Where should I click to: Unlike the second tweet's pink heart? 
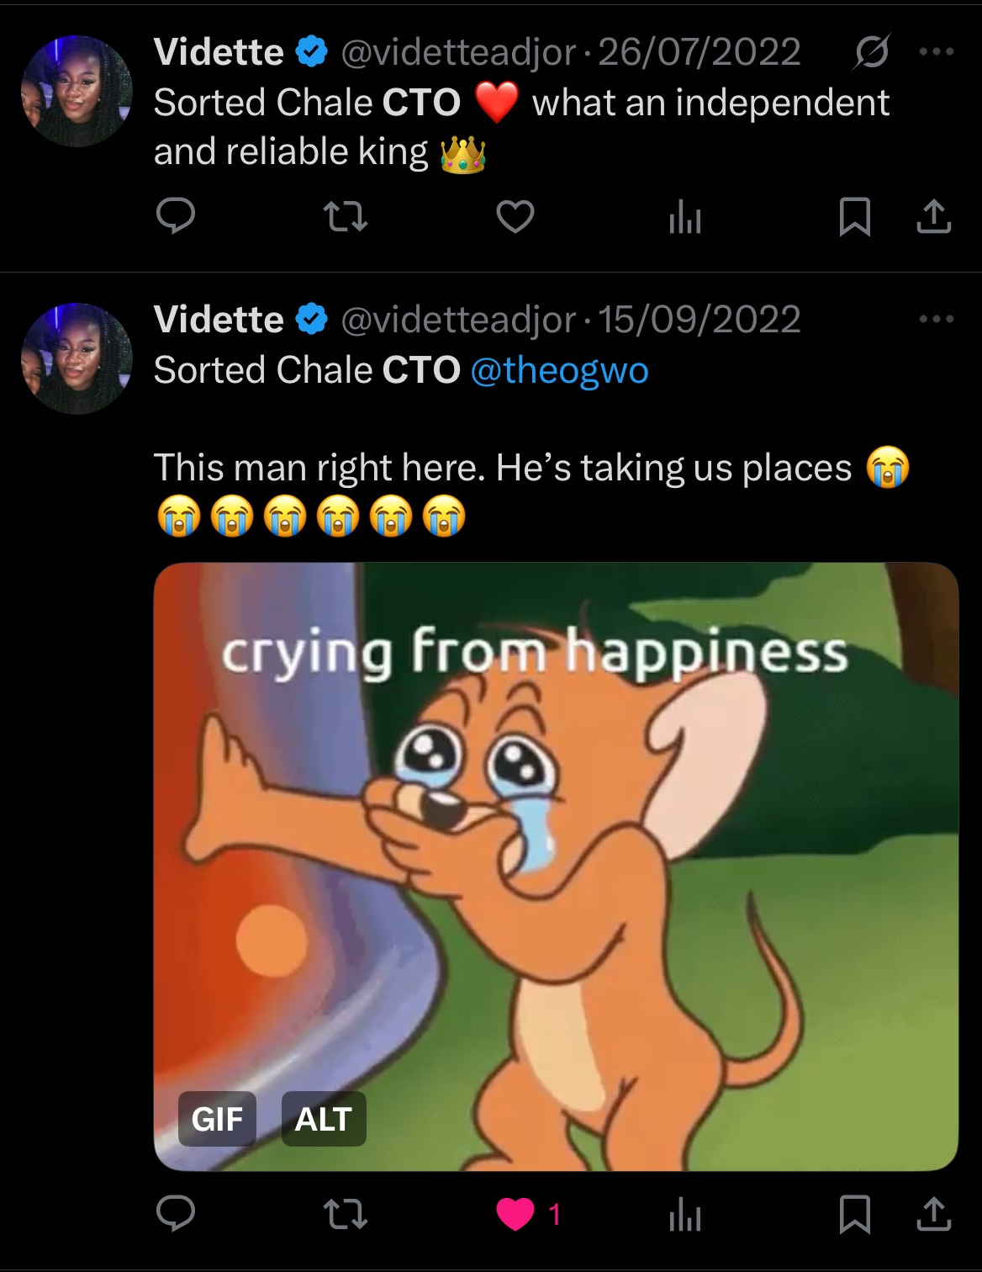click(515, 1214)
